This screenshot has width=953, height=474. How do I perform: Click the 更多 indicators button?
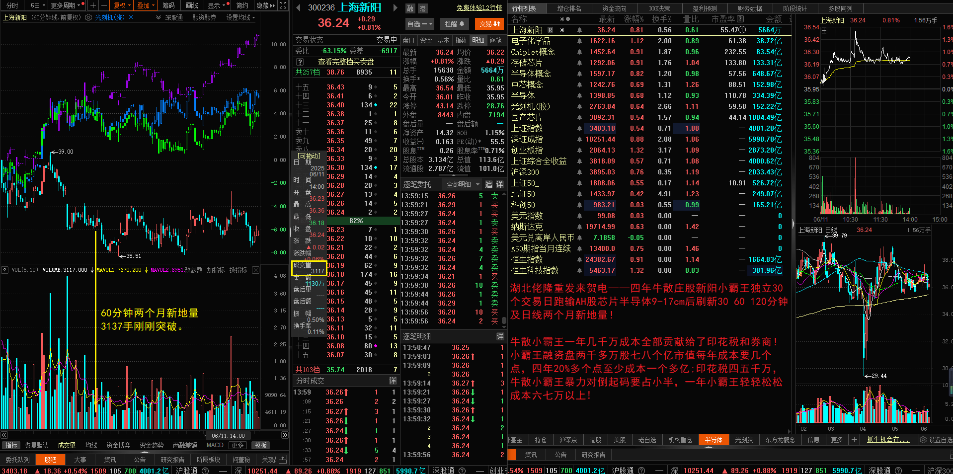click(x=238, y=445)
